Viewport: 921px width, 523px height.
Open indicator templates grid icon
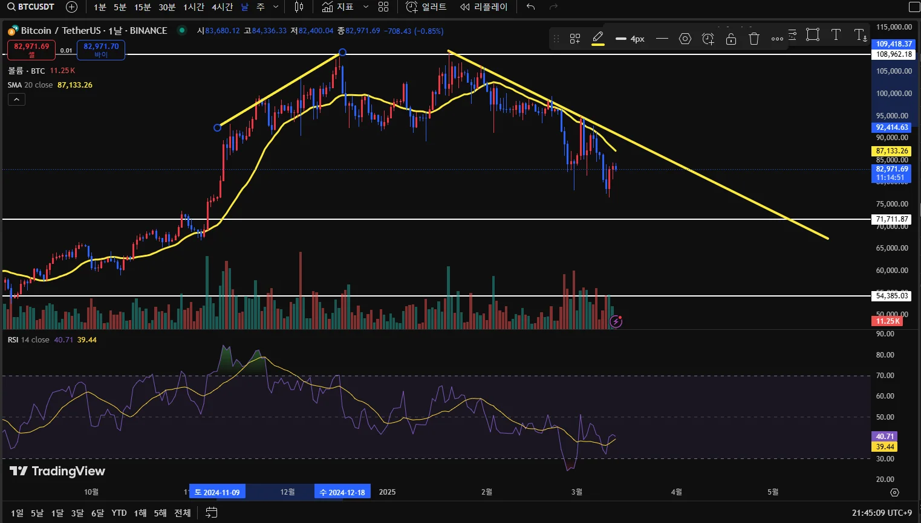383,7
